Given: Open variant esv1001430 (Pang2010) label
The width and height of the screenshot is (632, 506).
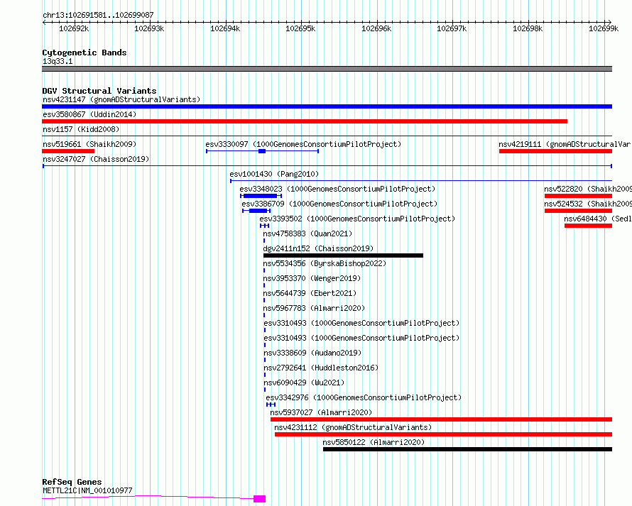Looking at the screenshot, I should coord(274,174).
